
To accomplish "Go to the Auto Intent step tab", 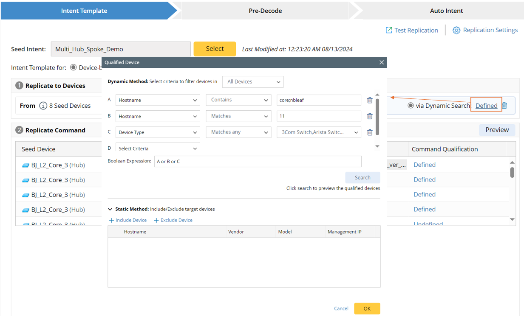I will pyautogui.click(x=446, y=11).
